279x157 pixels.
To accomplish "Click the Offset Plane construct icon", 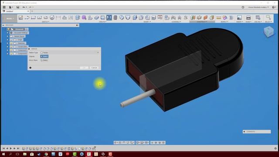I will tap(193, 17).
